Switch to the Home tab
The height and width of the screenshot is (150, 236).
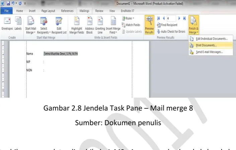click(19, 11)
